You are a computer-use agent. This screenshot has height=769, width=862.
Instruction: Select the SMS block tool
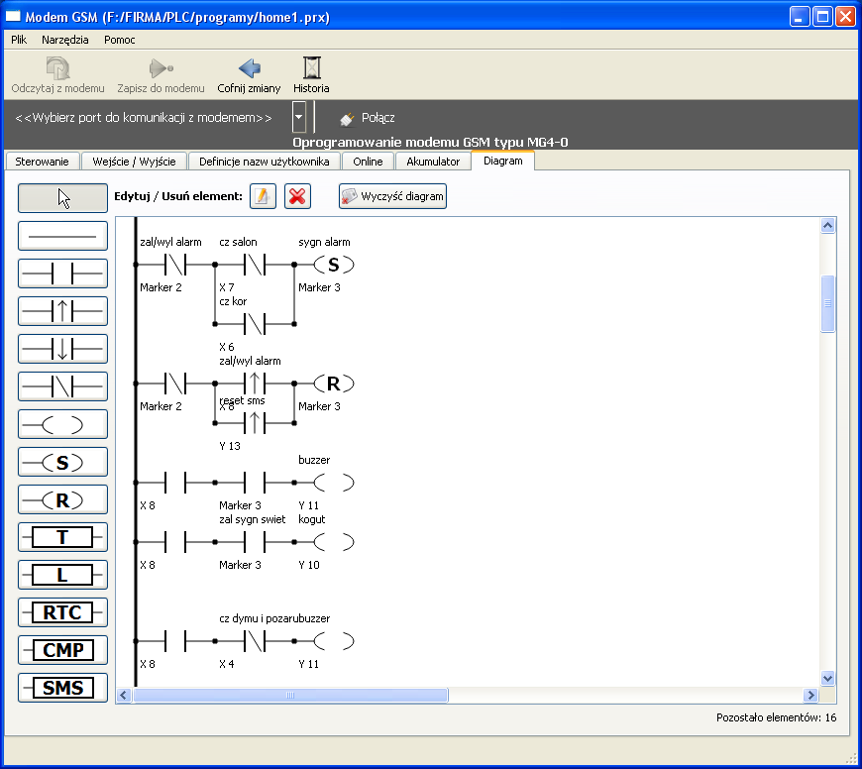(x=62, y=688)
